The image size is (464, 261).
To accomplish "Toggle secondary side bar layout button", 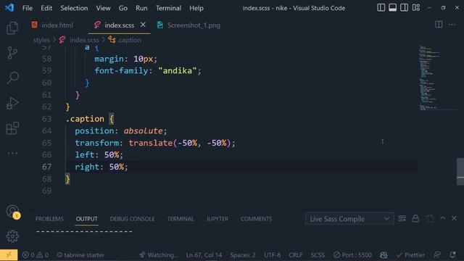I will tap(404, 8).
